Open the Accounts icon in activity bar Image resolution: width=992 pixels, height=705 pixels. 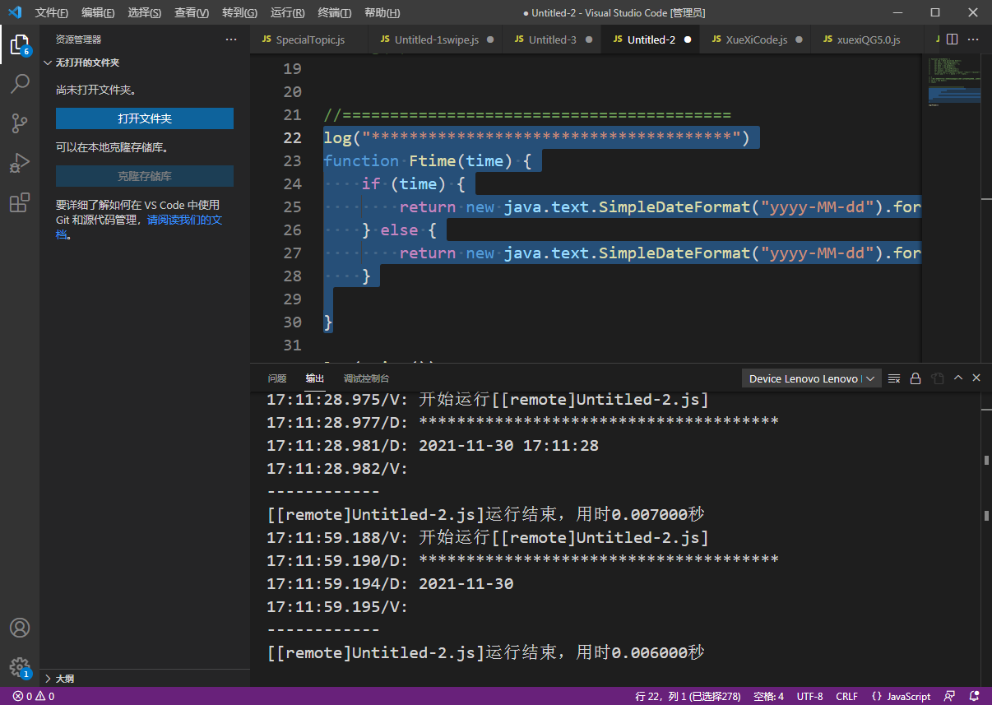tap(21, 628)
